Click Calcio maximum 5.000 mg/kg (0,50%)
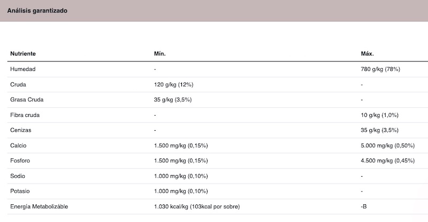 (x=387, y=146)
